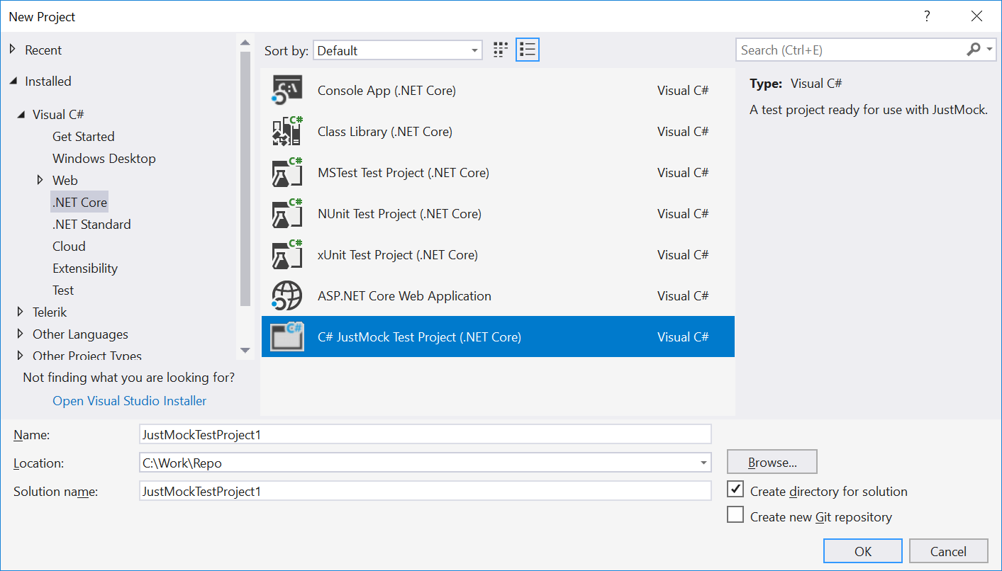The image size is (1002, 571).
Task: Select NUnit Test Project (.NET Core) text
Action: [x=399, y=213]
